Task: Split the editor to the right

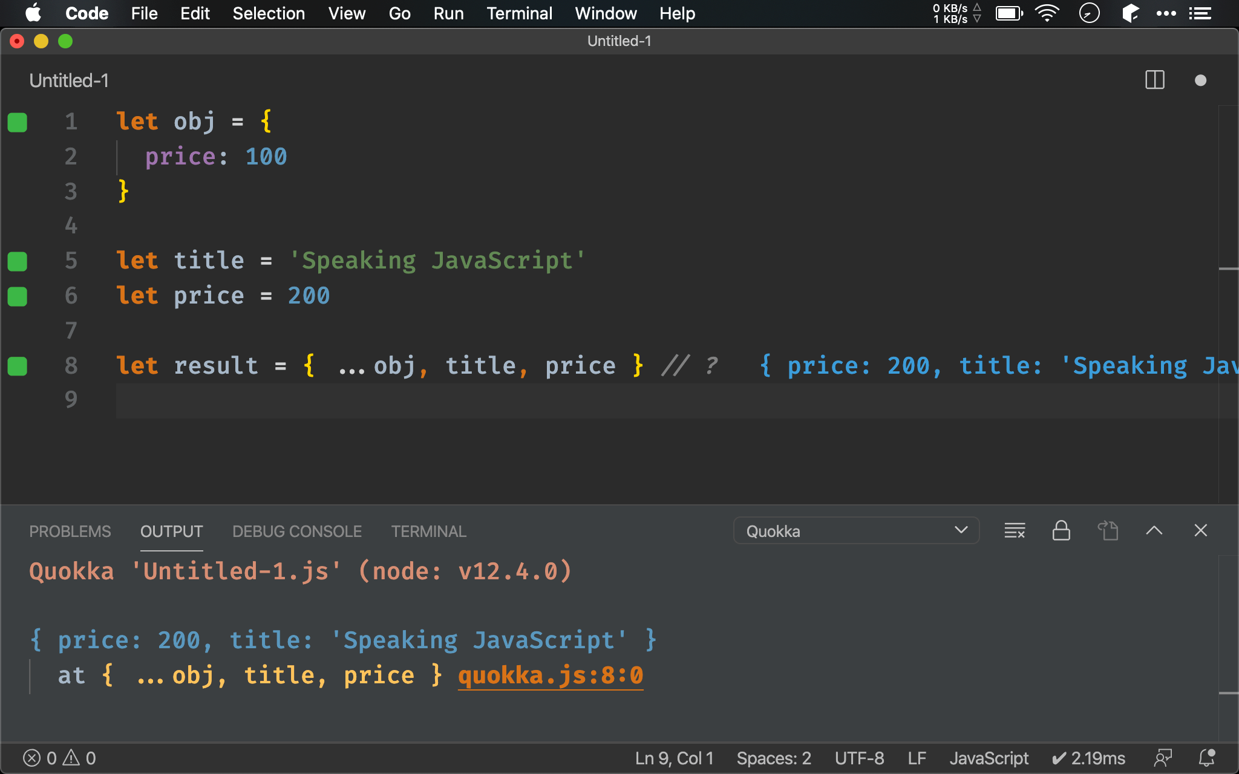Action: 1154,80
